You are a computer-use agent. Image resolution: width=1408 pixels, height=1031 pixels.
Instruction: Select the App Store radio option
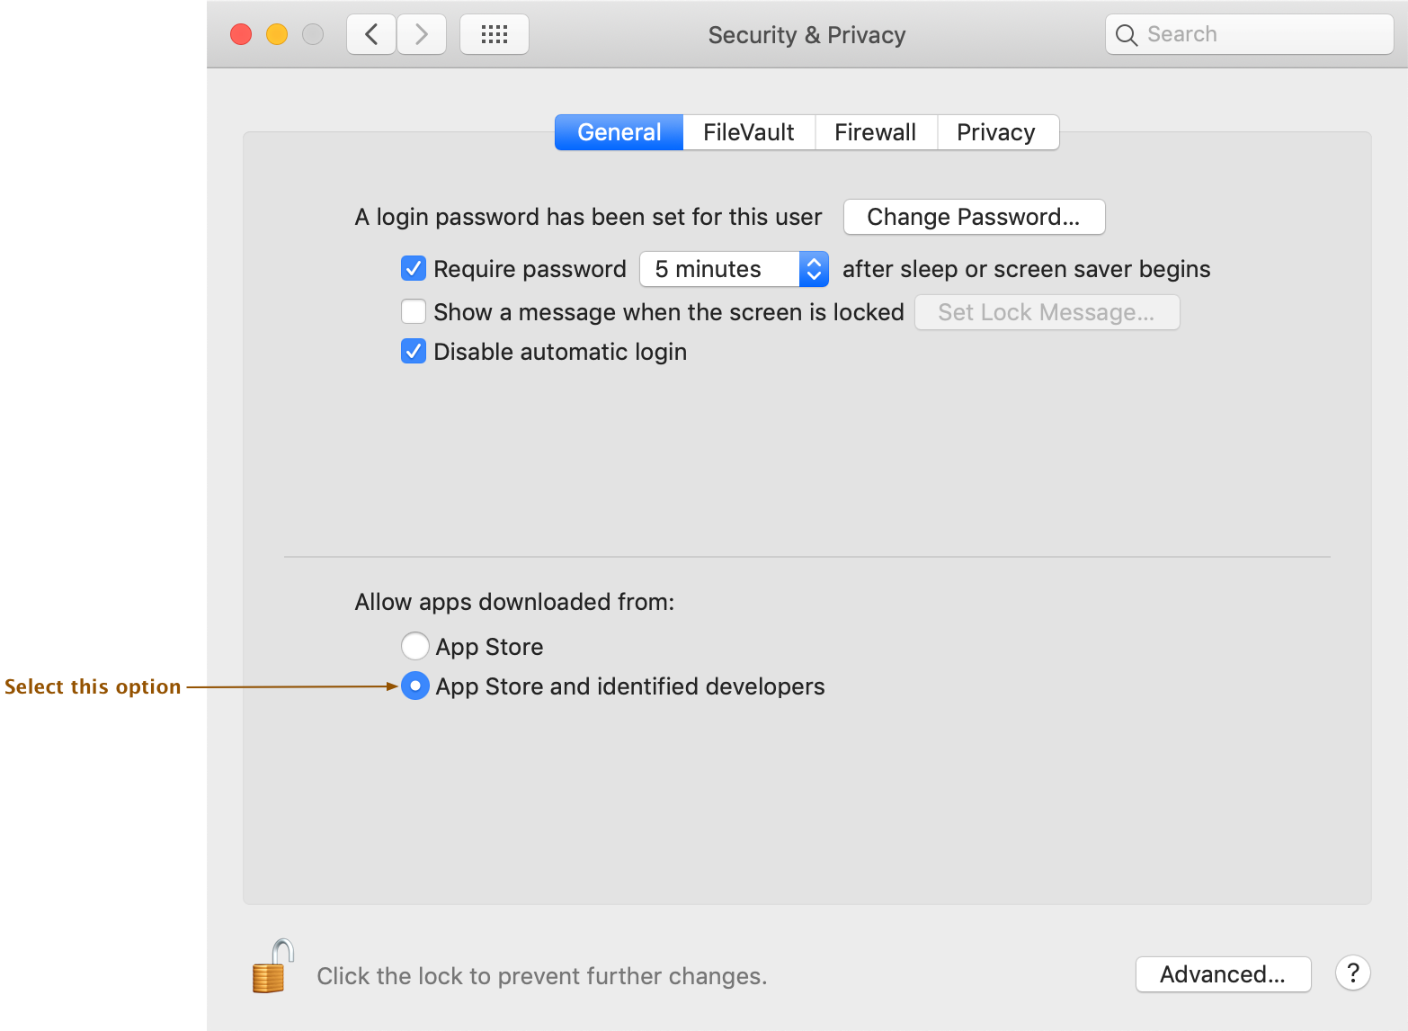[x=414, y=646]
